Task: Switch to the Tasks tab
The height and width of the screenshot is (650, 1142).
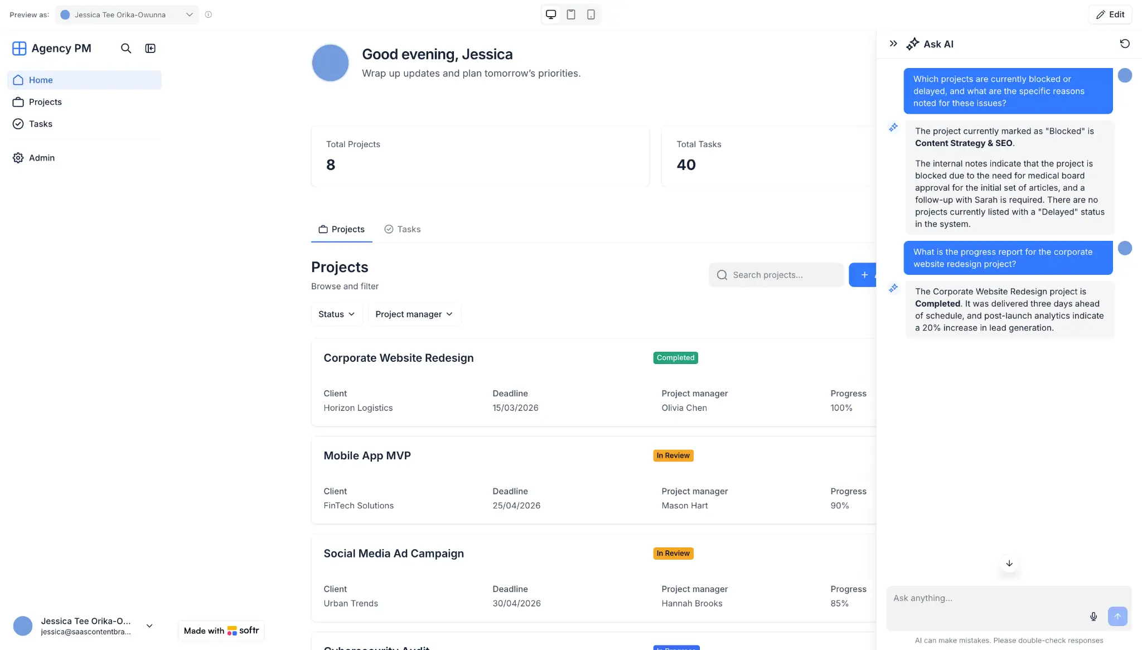Action: click(x=402, y=229)
